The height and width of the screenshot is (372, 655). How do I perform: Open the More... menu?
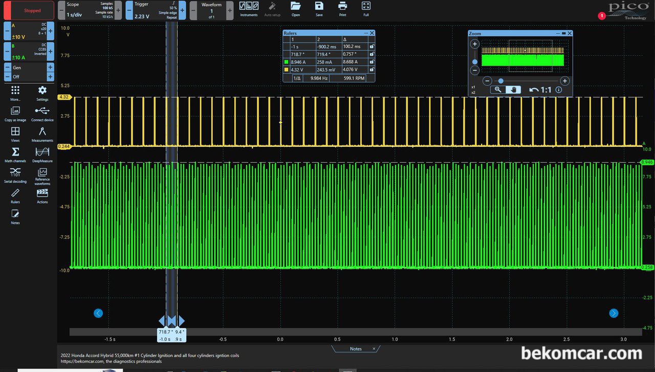click(x=15, y=91)
